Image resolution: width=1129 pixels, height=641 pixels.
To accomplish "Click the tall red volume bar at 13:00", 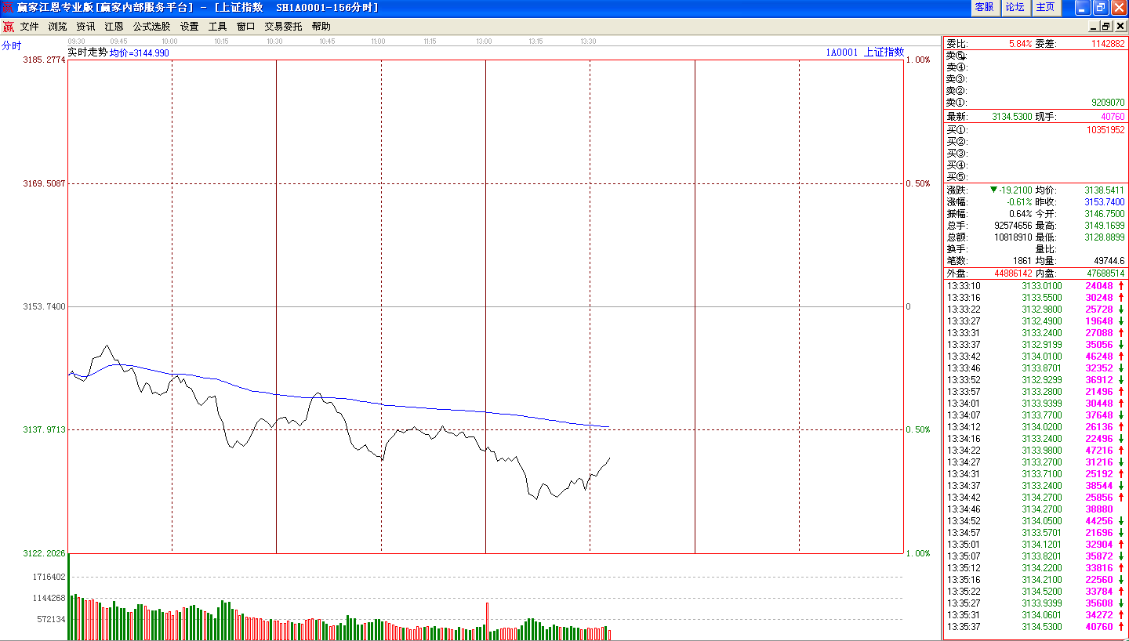I will tap(488, 621).
